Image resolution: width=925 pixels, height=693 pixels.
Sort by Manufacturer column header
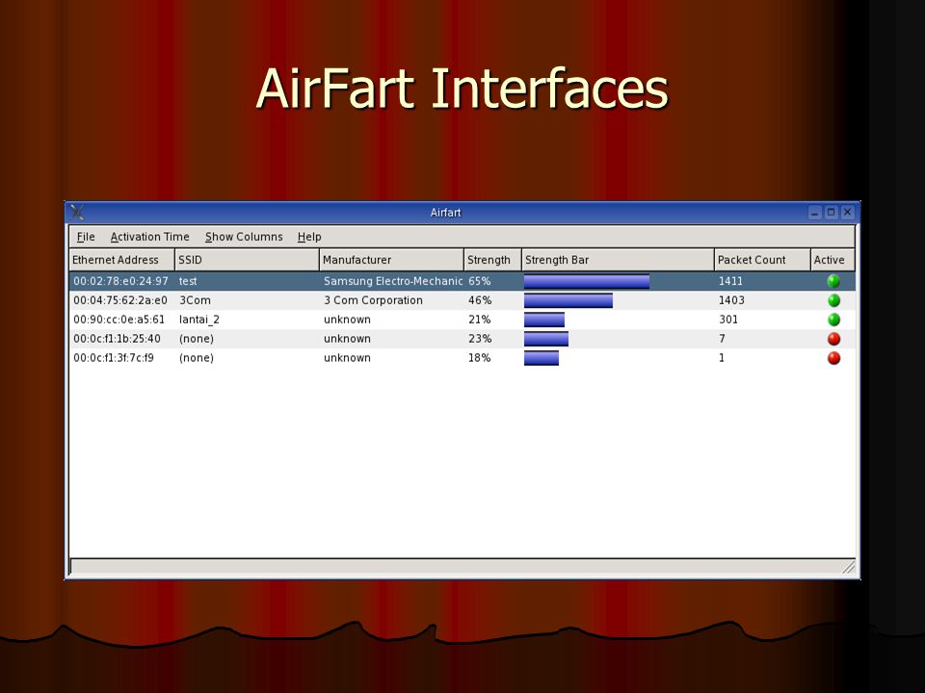[392, 260]
